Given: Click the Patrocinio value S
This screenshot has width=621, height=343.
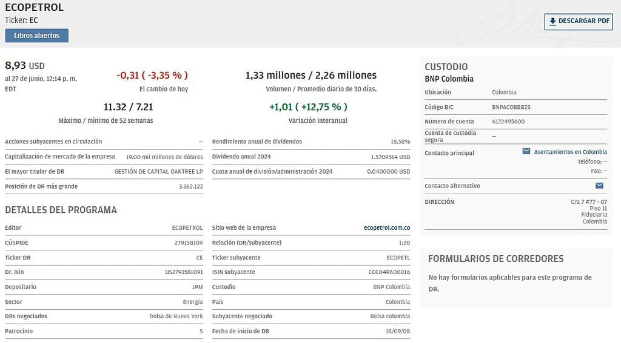Looking at the screenshot, I should [201, 331].
